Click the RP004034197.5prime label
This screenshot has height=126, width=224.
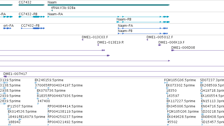point(65,85)
